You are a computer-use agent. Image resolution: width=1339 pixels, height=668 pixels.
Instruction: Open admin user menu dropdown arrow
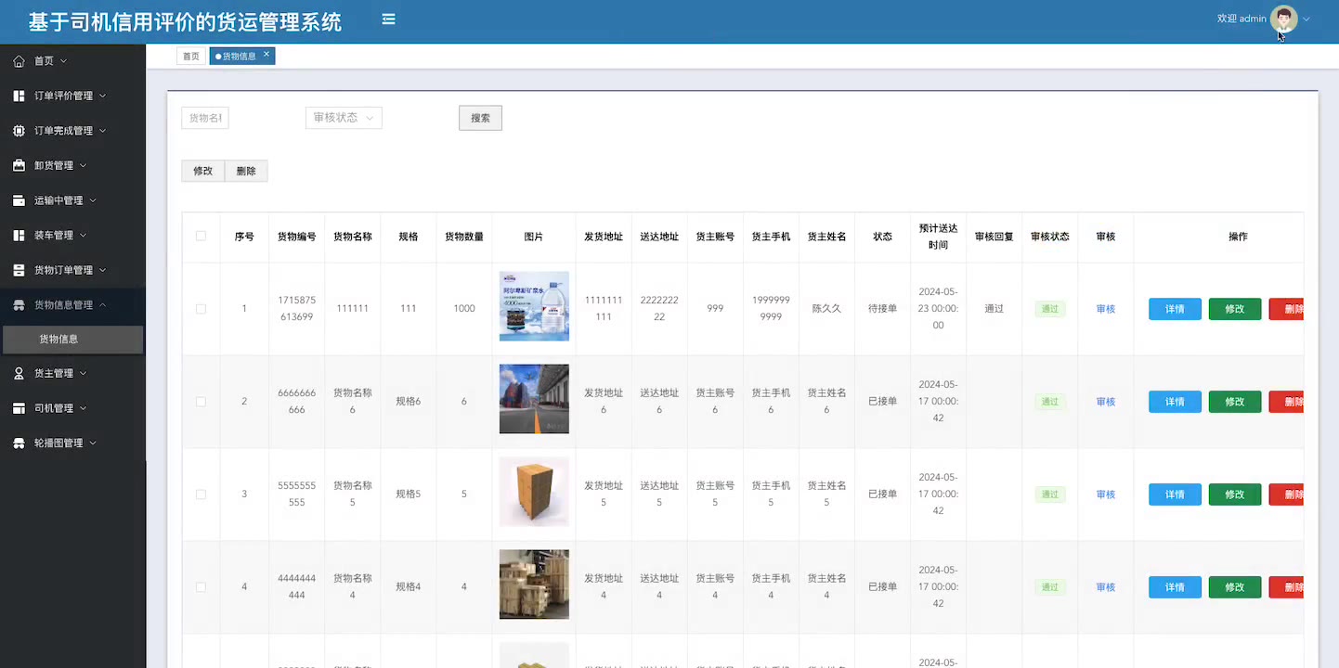[x=1306, y=19]
